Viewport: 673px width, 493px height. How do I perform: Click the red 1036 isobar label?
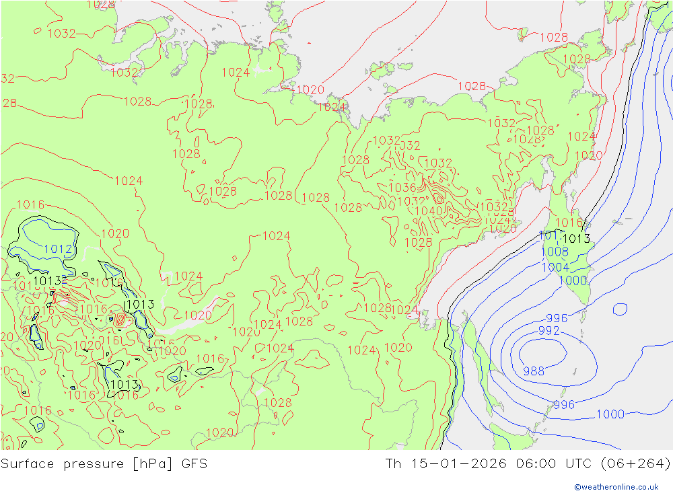402,188
